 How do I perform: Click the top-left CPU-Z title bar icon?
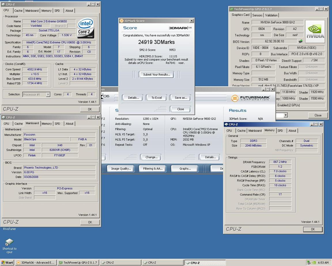3,4
